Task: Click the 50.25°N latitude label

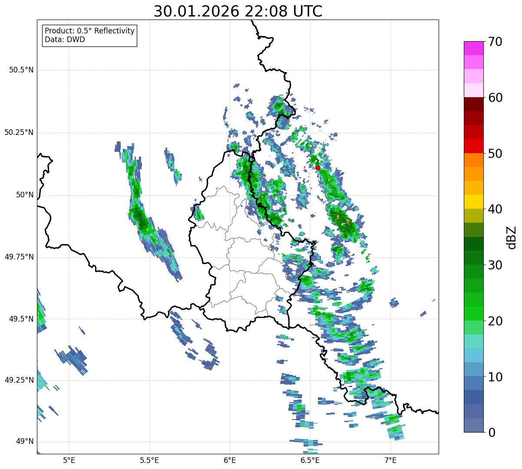Action: coord(19,132)
